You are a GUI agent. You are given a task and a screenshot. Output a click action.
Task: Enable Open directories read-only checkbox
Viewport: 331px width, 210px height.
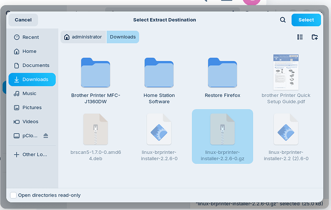click(13, 195)
